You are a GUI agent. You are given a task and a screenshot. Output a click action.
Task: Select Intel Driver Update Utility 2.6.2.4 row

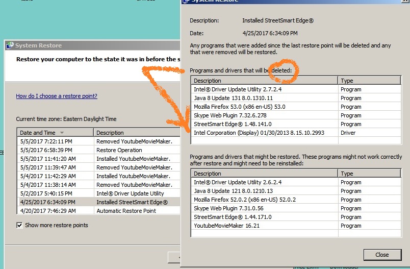[x=296, y=182]
